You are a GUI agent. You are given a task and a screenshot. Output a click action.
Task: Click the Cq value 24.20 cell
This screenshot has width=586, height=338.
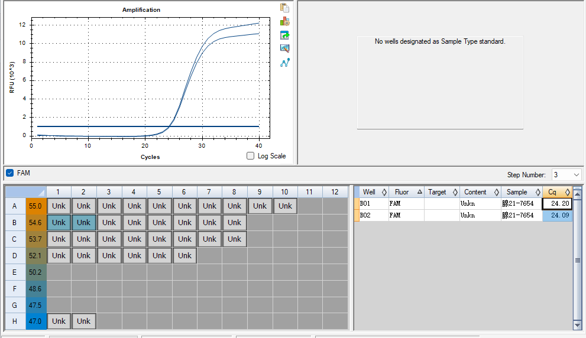[557, 203]
